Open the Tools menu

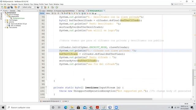(x=51, y=4)
